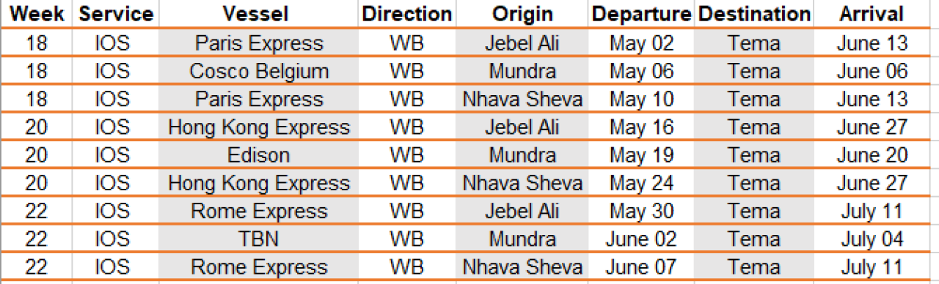This screenshot has width=939, height=284.
Task: Click the Departure header cell
Action: click(642, 14)
